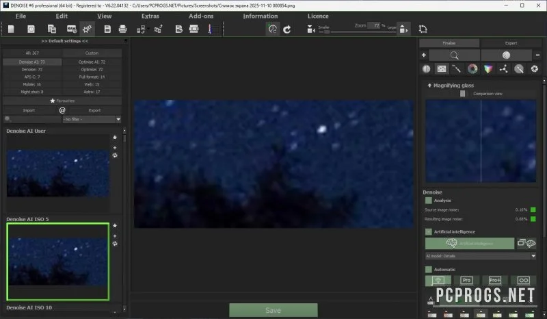Viewport: 547px width, 319px height.
Task: Click the blank page toolbar icon
Action: [11, 29]
